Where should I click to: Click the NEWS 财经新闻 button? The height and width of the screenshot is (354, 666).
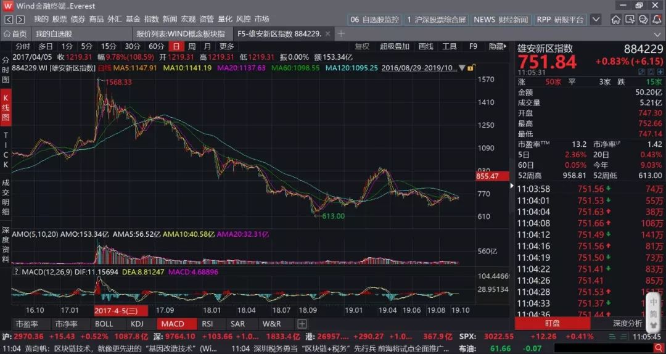click(501, 20)
